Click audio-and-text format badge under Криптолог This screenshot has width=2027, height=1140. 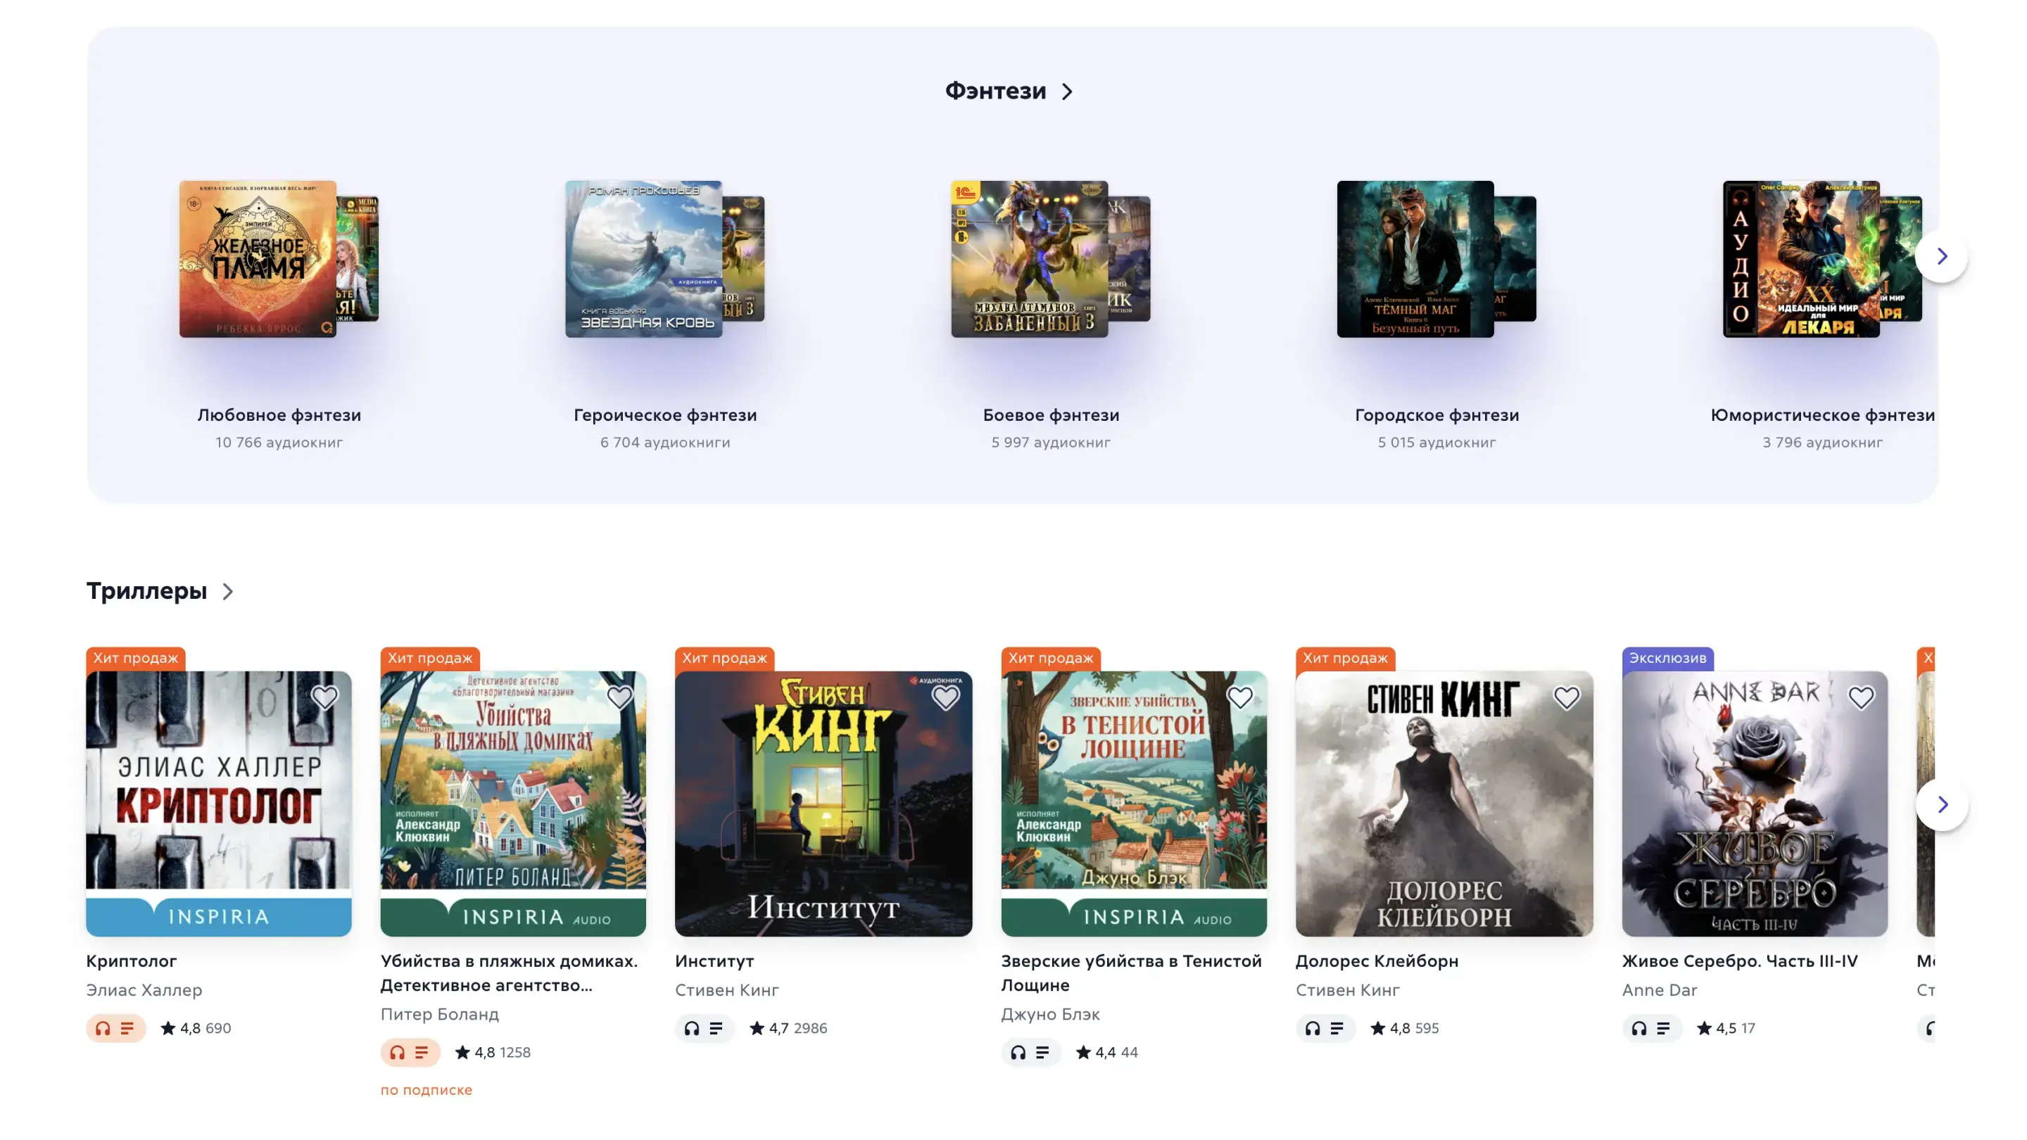point(115,1028)
